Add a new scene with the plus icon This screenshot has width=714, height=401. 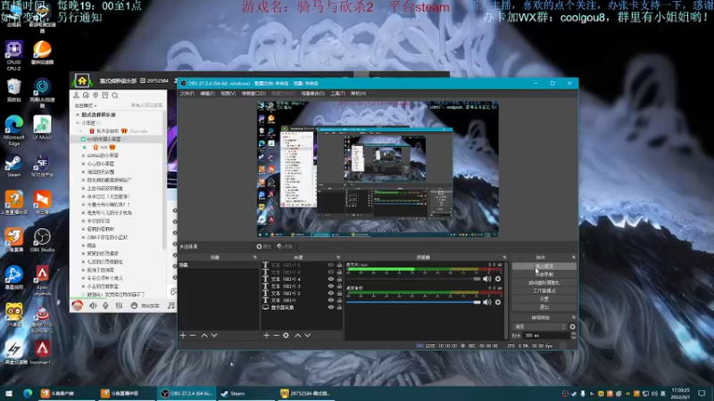pyautogui.click(x=183, y=335)
